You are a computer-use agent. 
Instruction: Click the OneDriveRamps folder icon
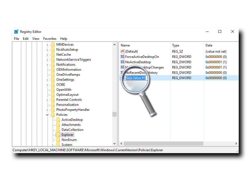coord(53,75)
